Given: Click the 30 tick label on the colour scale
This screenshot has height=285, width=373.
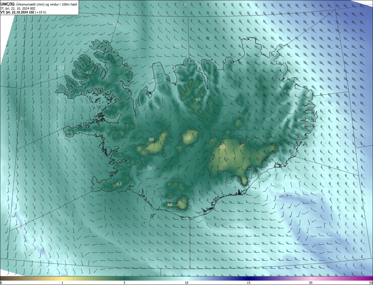Looking at the screenshot, I should tap(311, 283).
